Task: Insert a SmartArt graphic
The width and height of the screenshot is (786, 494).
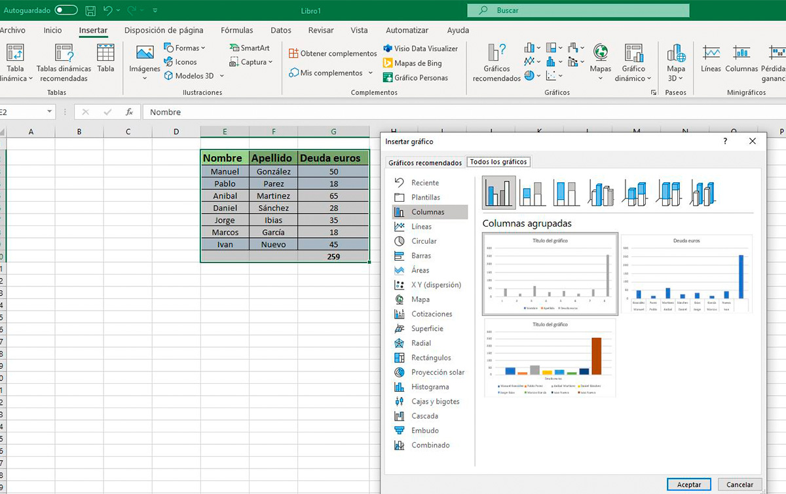Action: click(x=250, y=48)
